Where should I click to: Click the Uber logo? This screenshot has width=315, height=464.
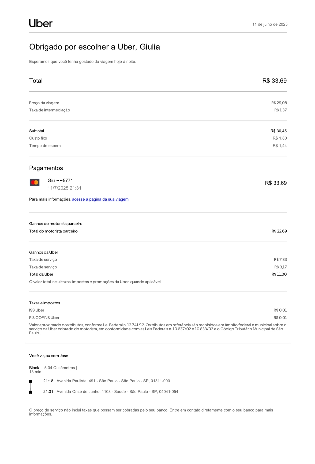pyautogui.click(x=41, y=23)
